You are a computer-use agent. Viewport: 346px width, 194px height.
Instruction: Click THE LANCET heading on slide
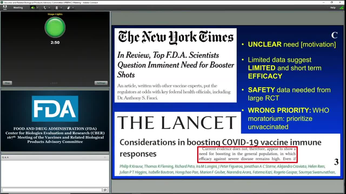[x=177, y=123]
